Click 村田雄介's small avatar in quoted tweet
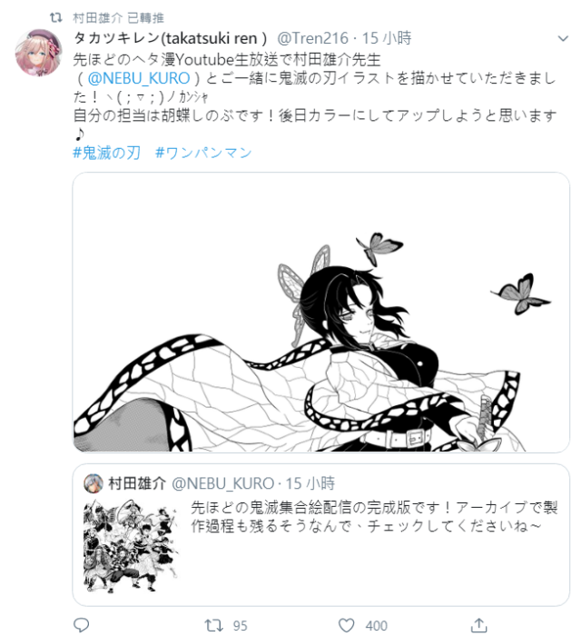Screen dimensions: 581x636 pos(94,482)
